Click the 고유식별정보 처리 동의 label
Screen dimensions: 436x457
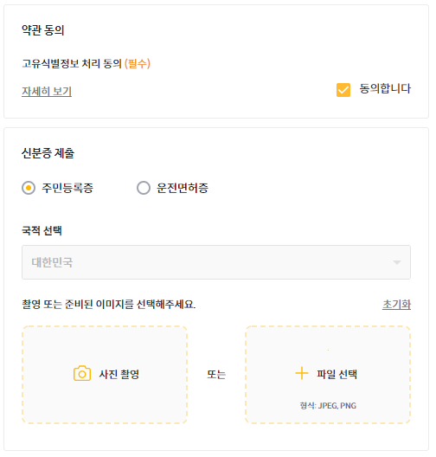tap(72, 63)
